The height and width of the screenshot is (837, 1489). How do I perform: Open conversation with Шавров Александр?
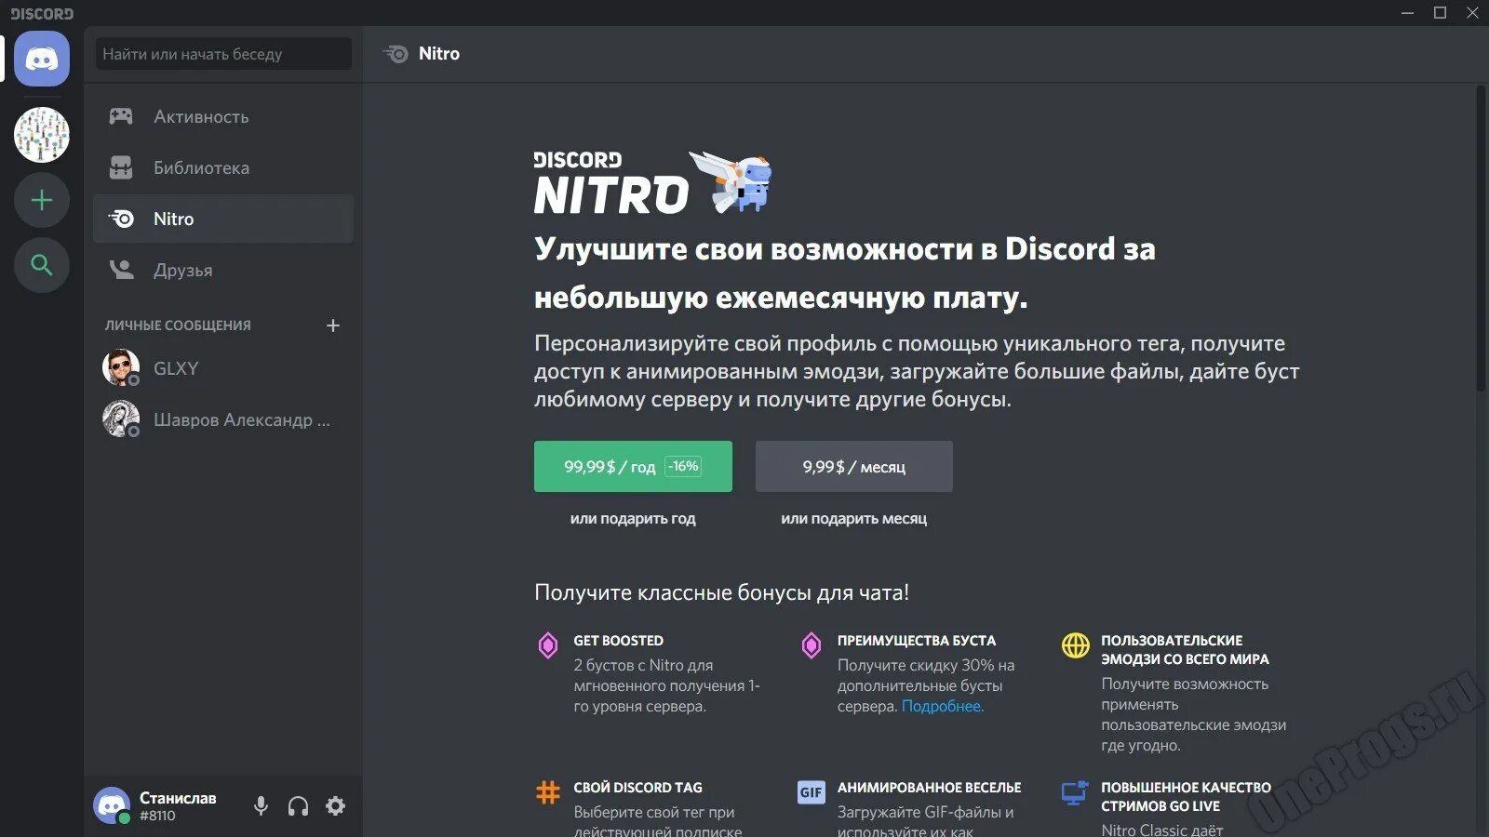click(223, 419)
